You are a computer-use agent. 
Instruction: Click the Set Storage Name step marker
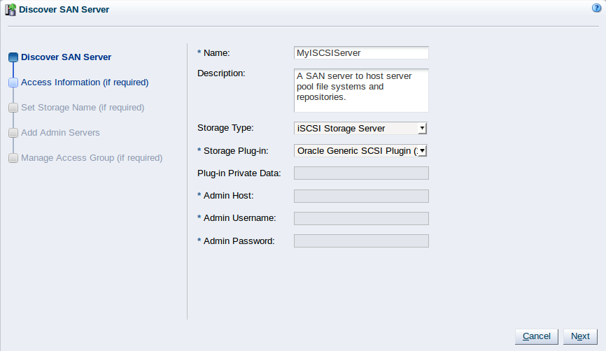[13, 108]
